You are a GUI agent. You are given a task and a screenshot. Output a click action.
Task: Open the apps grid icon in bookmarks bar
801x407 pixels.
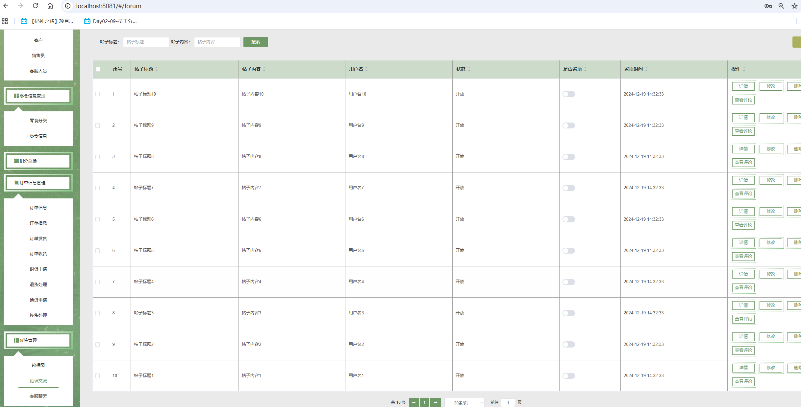[x=5, y=21]
